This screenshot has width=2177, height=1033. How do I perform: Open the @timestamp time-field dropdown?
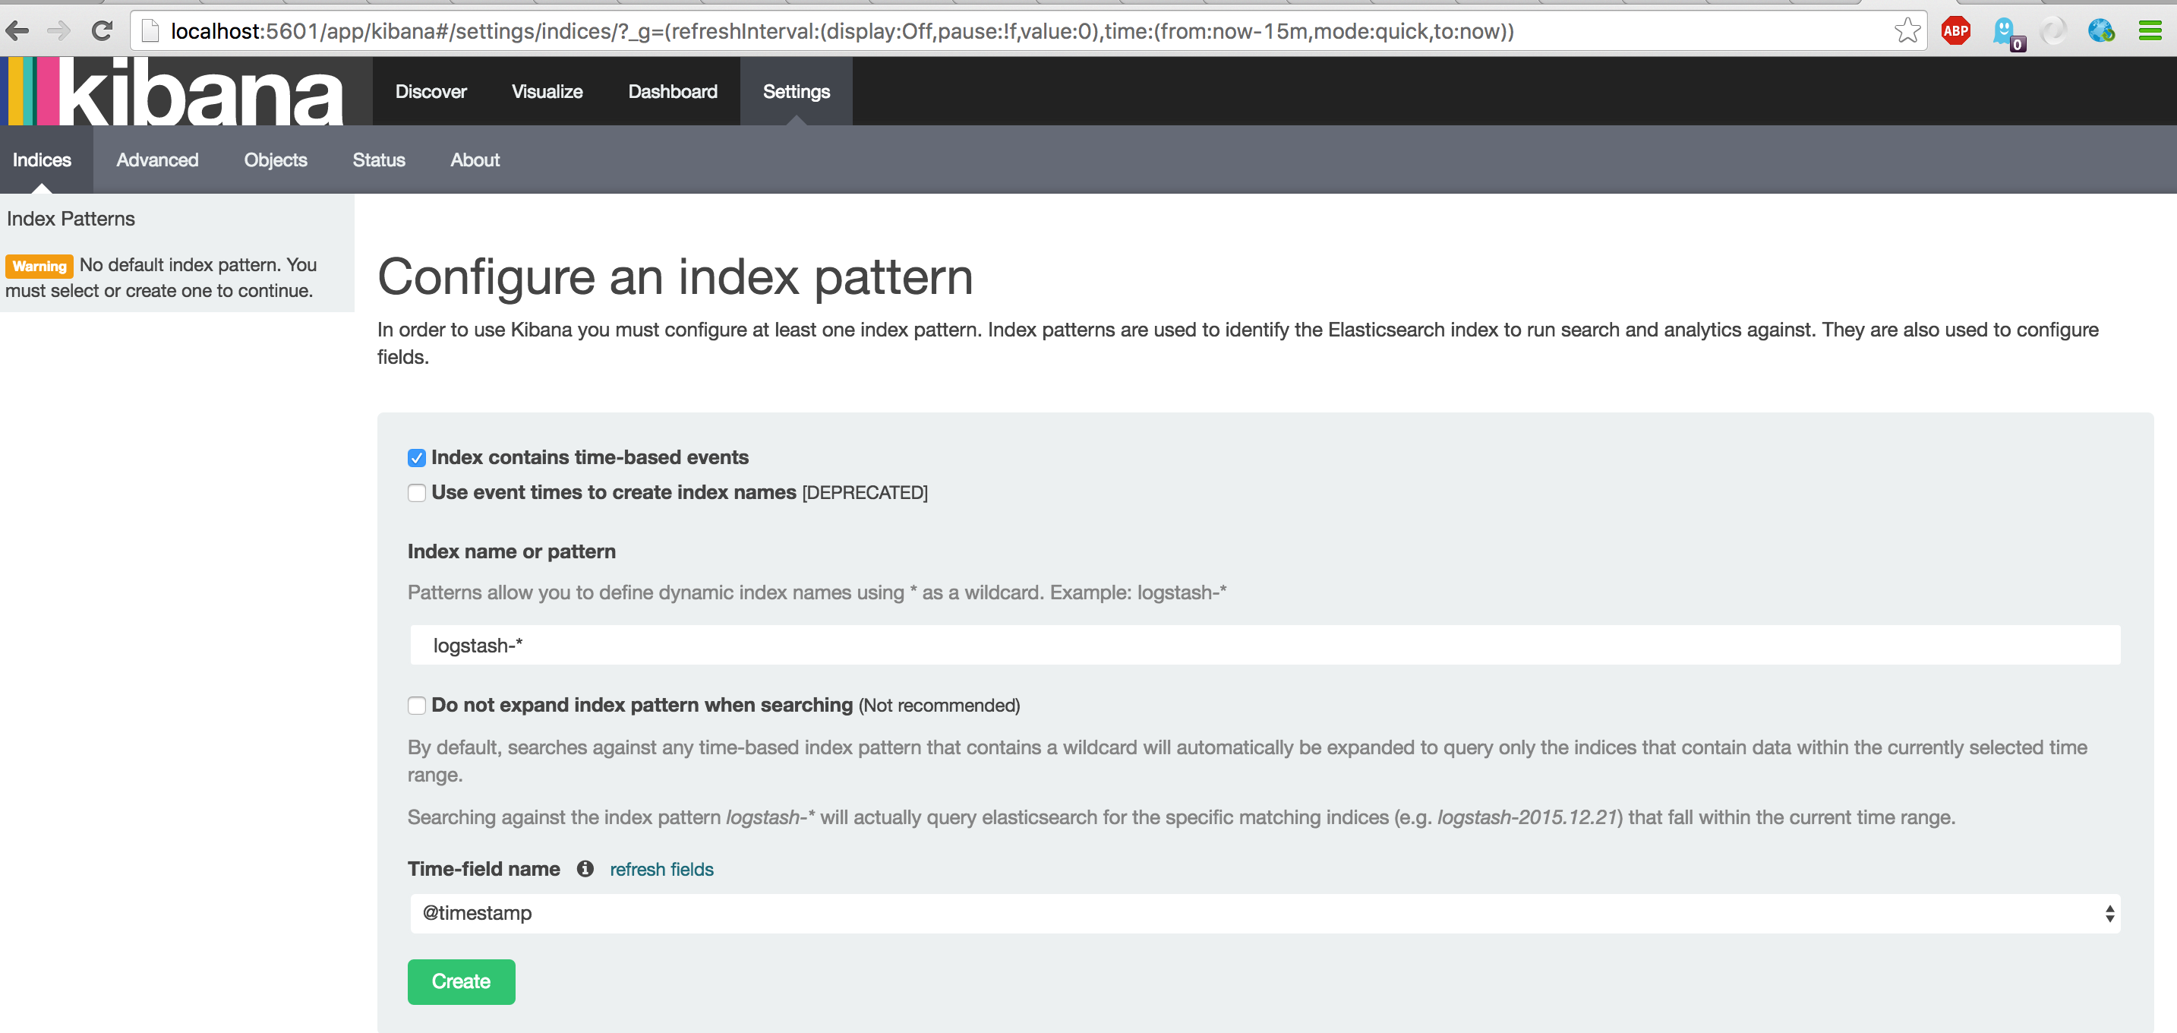point(1264,913)
